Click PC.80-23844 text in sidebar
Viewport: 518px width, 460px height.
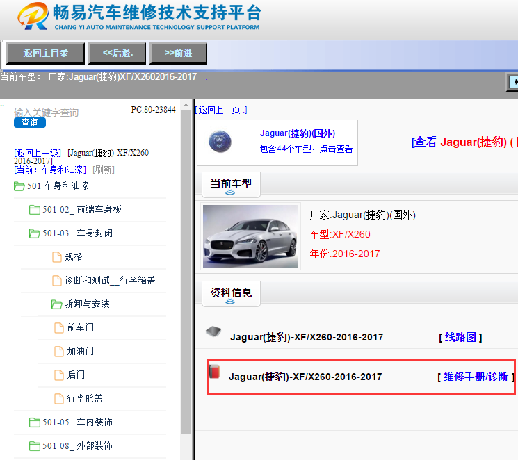(x=153, y=110)
